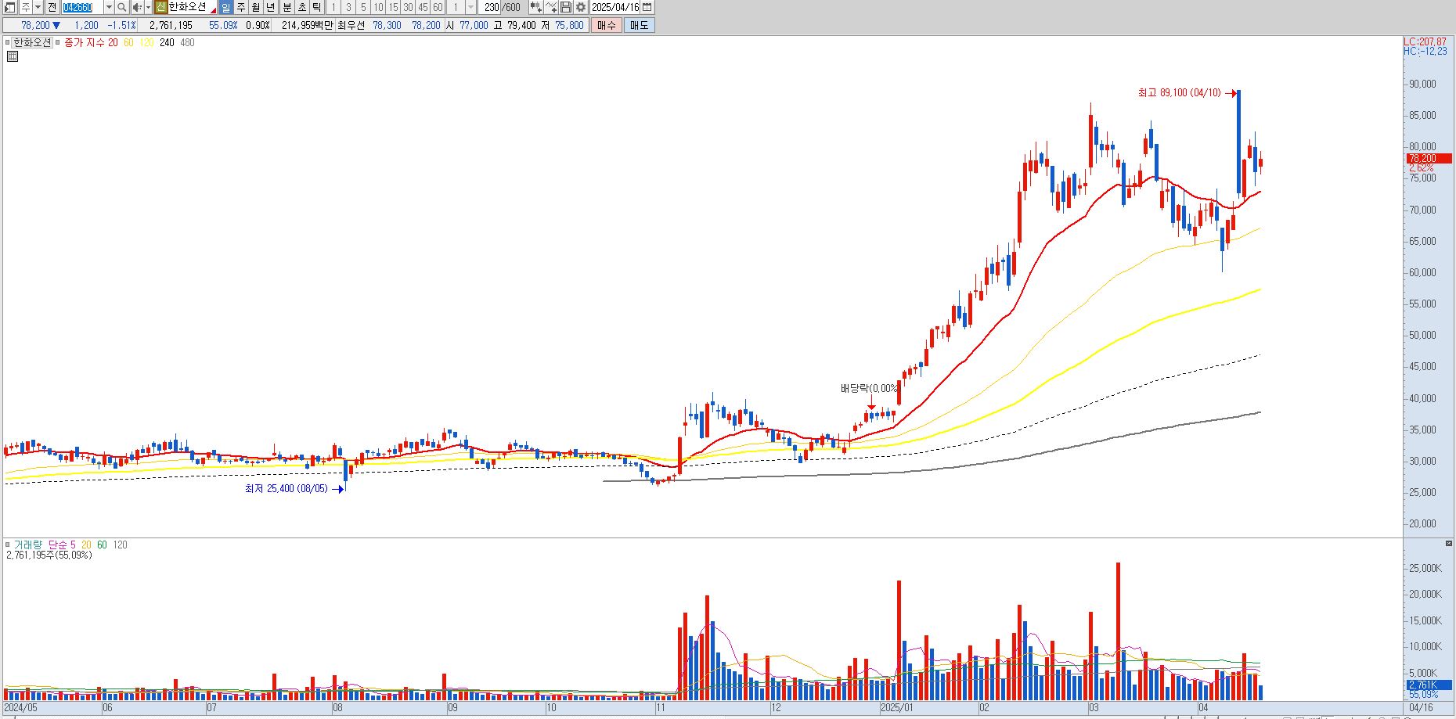Screen dimensions: 1456x719
Task: Open the interval value dropdown arrow
Action: [x=470, y=7]
